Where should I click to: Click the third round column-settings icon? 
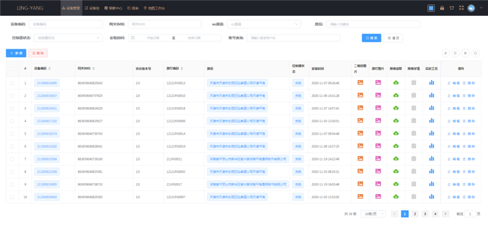coord(465,53)
